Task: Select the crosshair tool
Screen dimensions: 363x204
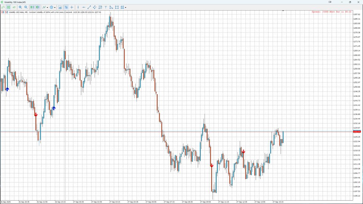Action: (72, 7)
